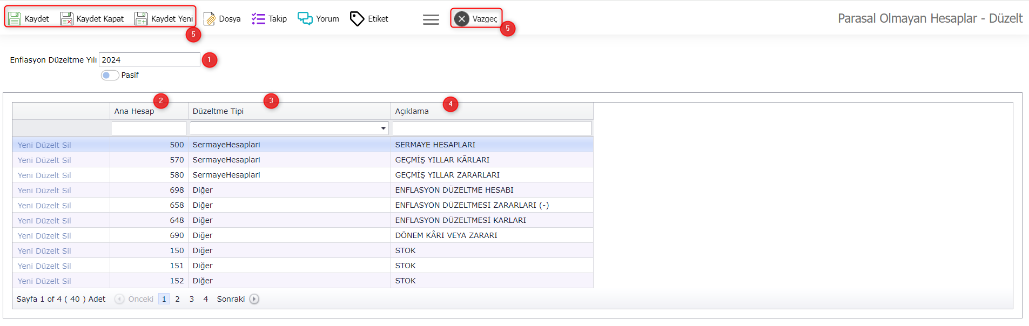
Task: Go to previous page with Önceki arrow
Action: click(x=119, y=299)
